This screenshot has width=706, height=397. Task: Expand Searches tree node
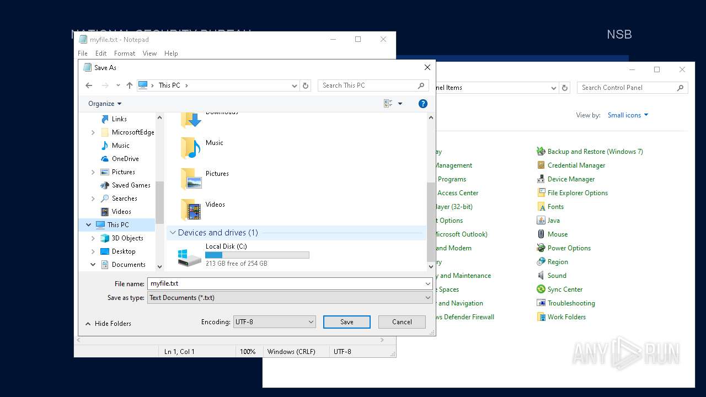(x=93, y=198)
